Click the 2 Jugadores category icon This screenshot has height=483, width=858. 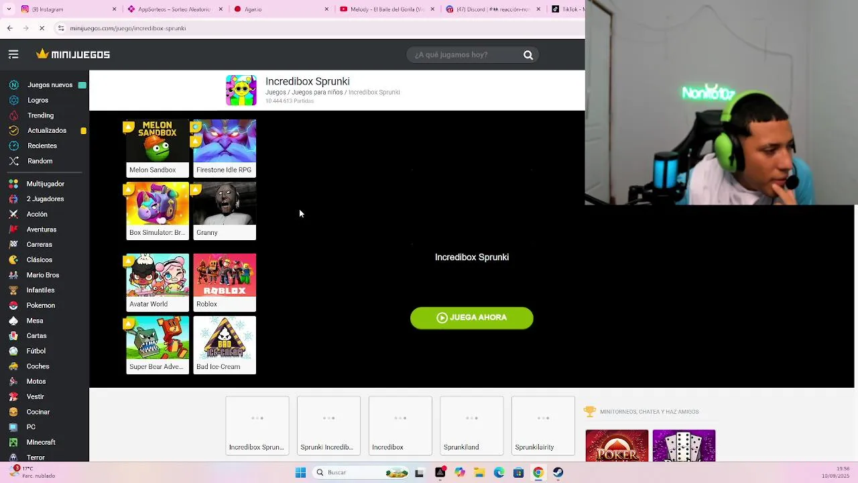tap(13, 199)
